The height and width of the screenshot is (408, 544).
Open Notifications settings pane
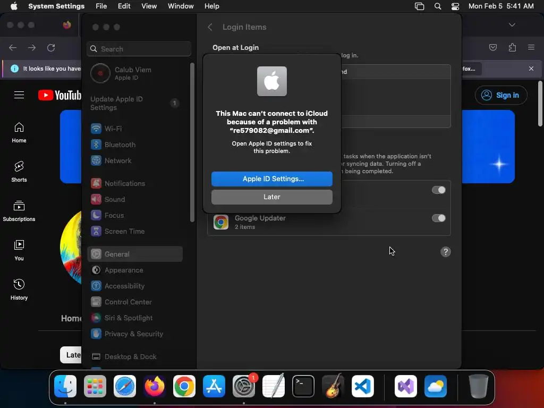(x=135, y=183)
